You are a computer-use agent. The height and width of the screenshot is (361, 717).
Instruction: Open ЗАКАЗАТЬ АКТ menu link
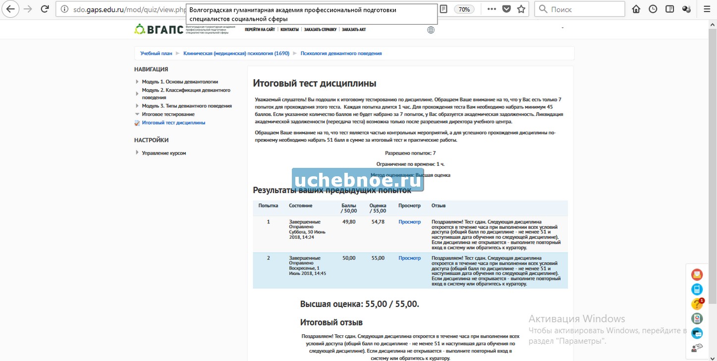coord(354,30)
